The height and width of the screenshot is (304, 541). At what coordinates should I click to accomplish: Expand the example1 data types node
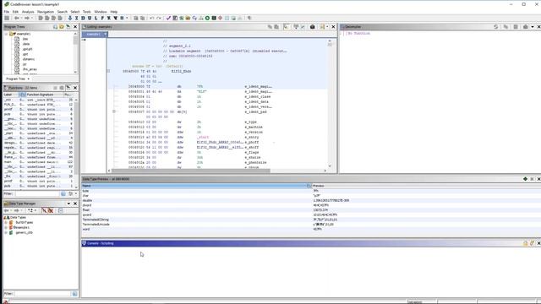click(6, 227)
